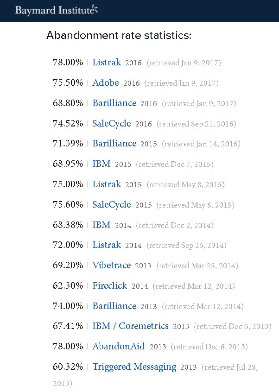Click the Baymard Institute logo

coord(56,10)
